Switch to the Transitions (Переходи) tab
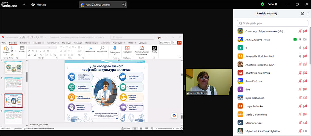The width and height of the screenshot is (311, 136). coord(66,43)
